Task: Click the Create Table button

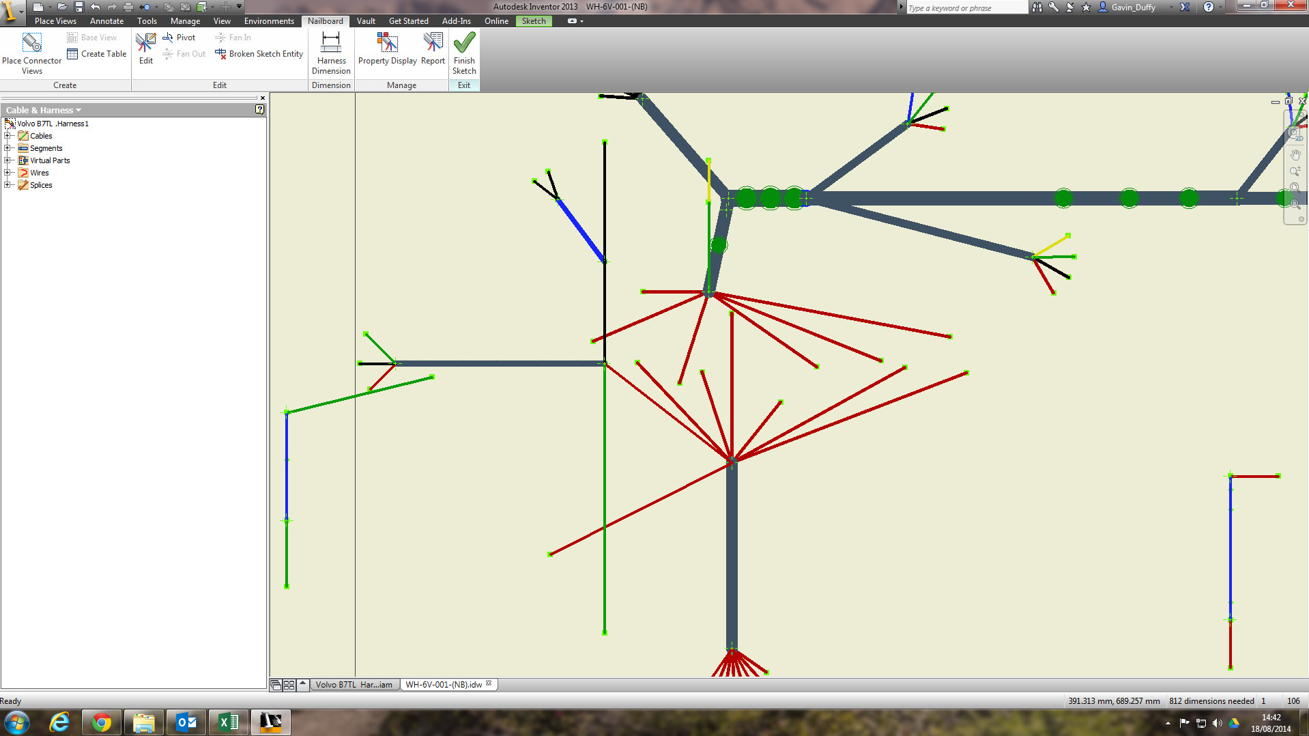Action: pos(96,54)
